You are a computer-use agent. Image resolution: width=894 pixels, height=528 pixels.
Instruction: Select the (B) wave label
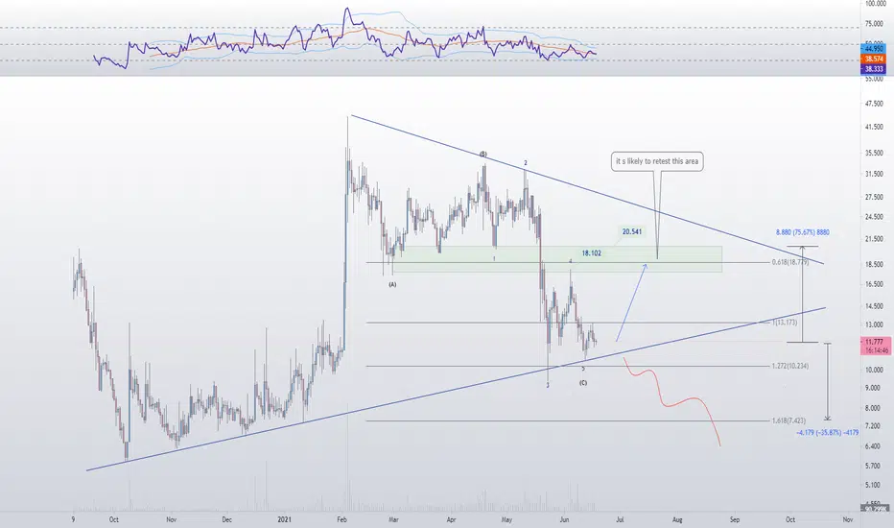(482, 155)
